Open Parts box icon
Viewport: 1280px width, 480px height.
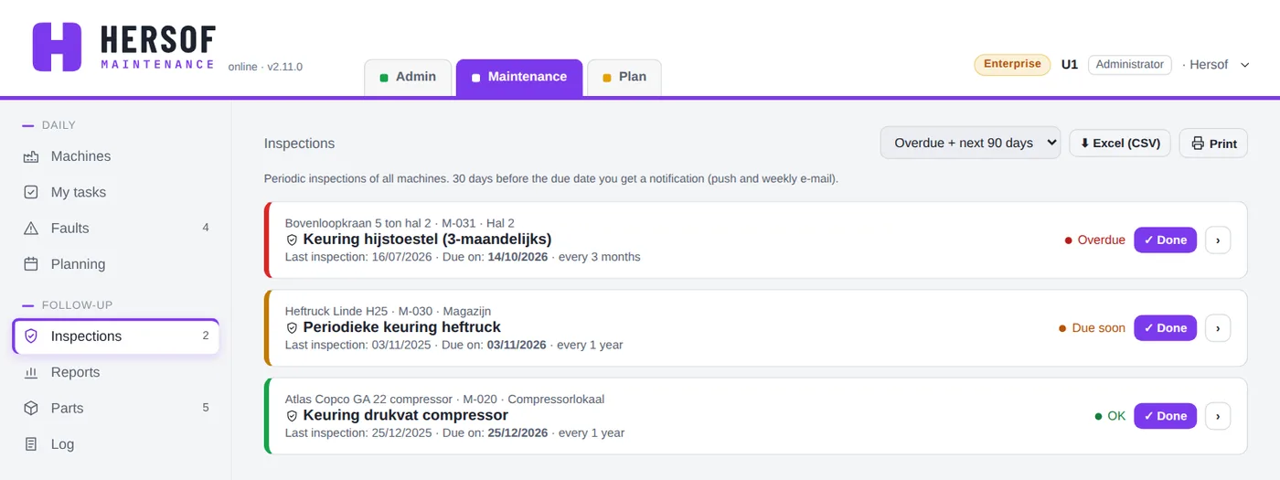31,408
